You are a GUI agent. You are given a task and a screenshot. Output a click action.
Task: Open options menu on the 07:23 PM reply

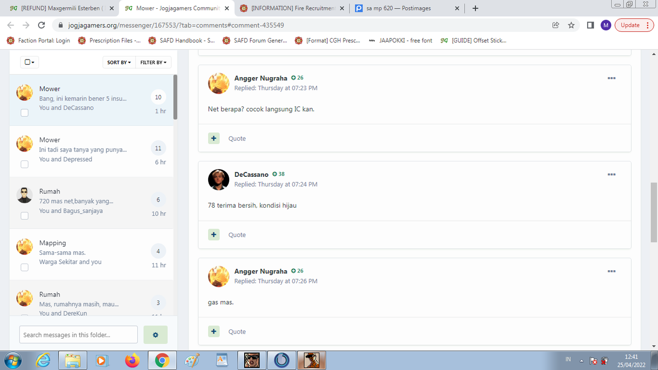point(611,78)
